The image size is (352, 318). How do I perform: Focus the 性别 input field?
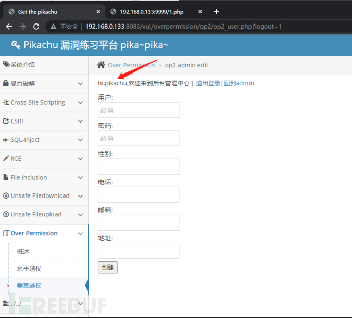139,166
